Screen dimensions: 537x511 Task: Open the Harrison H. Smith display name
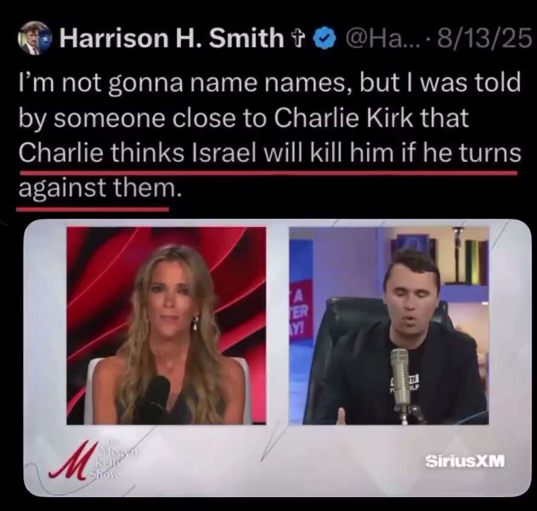pyautogui.click(x=172, y=38)
